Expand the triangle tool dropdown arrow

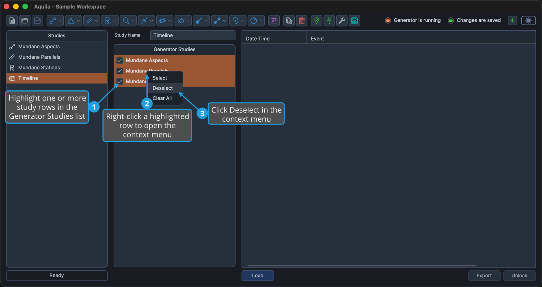click(79, 21)
